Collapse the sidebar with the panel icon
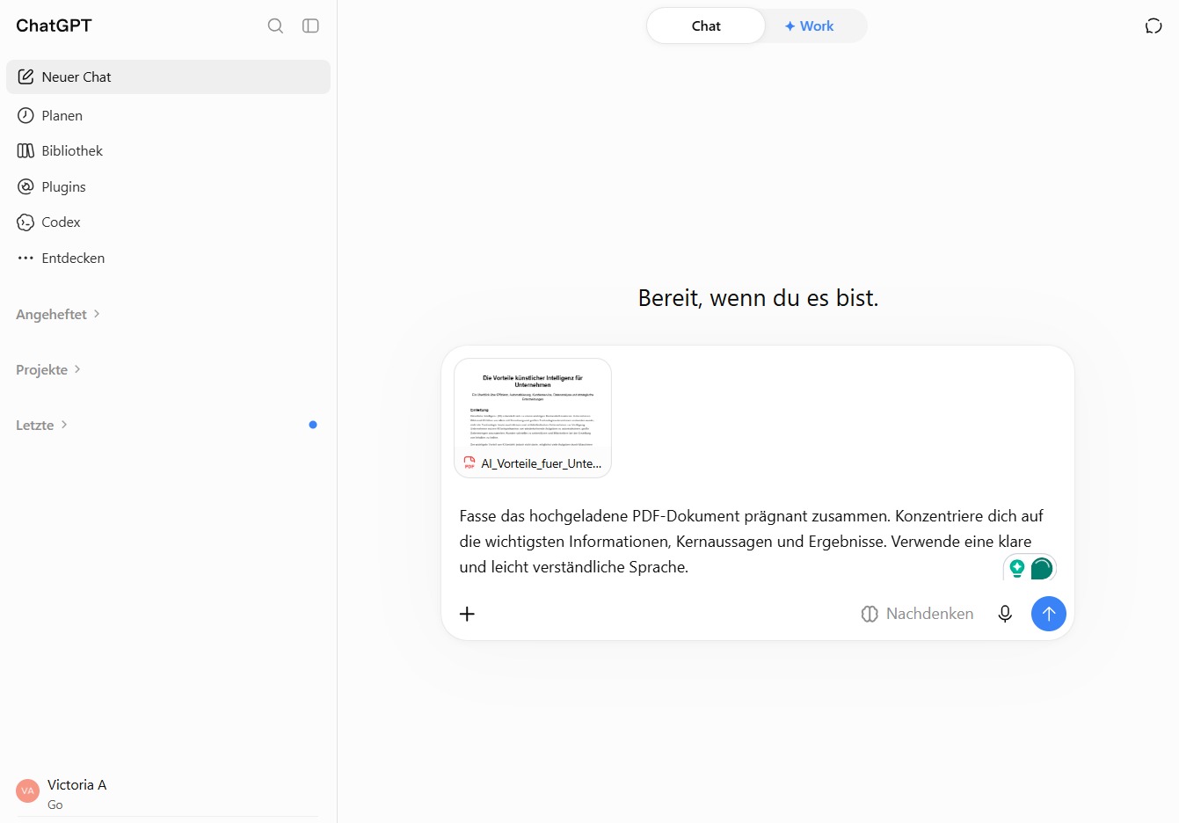The height and width of the screenshot is (823, 1179). click(x=310, y=25)
